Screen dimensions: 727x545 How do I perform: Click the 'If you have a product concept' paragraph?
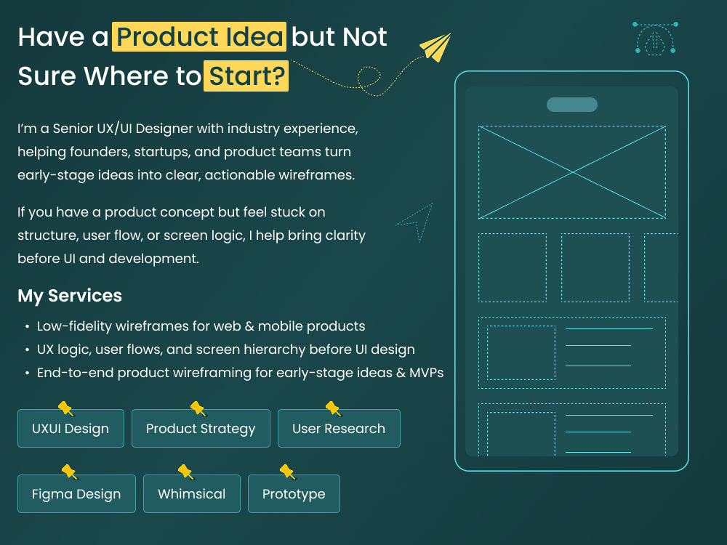click(191, 235)
